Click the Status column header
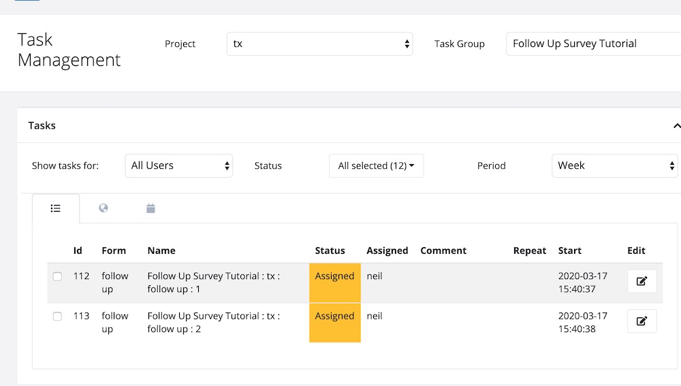Viewport: 681px width, 386px height. coord(330,251)
